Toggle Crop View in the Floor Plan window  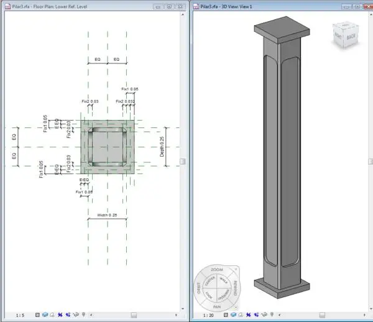(x=60, y=315)
